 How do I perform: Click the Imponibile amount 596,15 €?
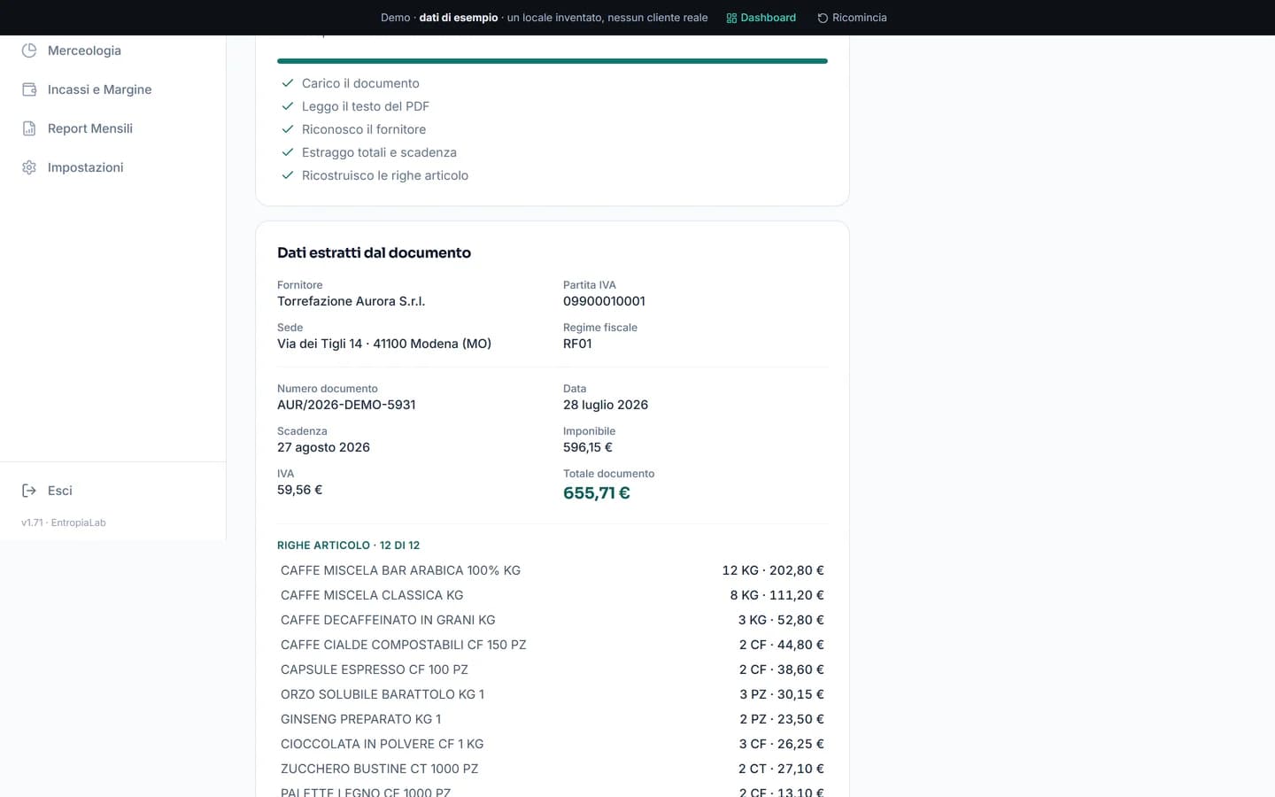click(588, 447)
